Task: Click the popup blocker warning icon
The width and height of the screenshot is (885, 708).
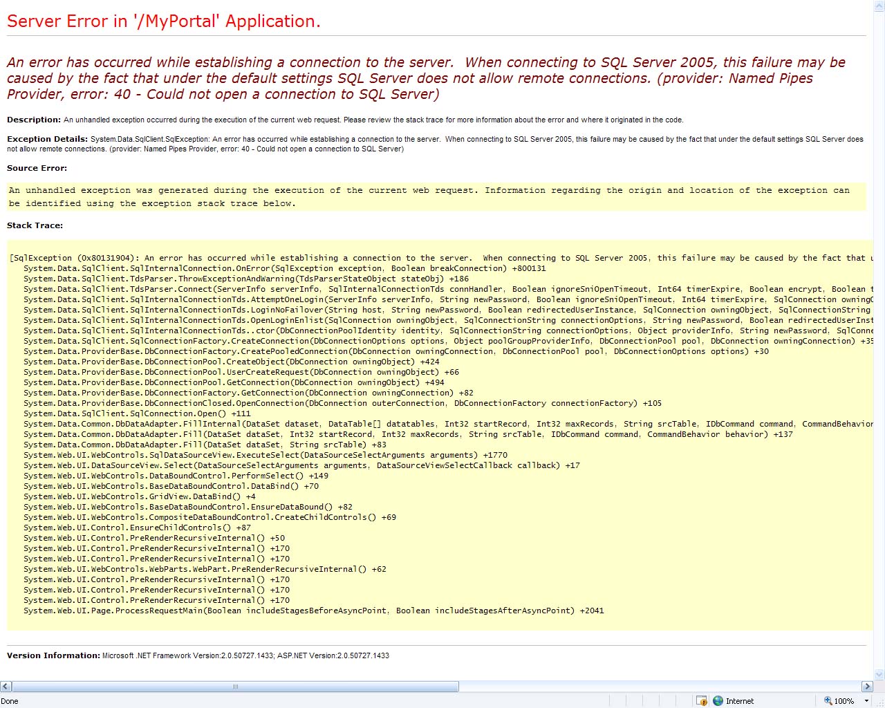Action: (x=702, y=700)
